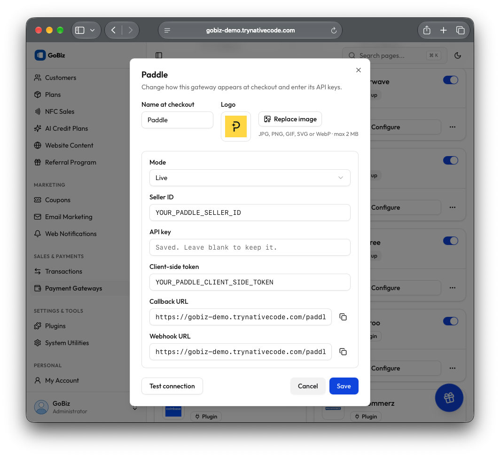Image resolution: width=500 pixels, height=457 pixels.
Task: Open the Safari share menu
Action: point(427,30)
